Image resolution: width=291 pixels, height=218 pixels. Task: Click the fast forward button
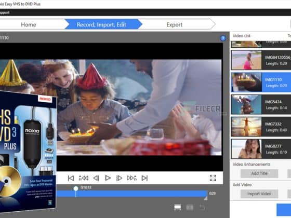[132, 178]
